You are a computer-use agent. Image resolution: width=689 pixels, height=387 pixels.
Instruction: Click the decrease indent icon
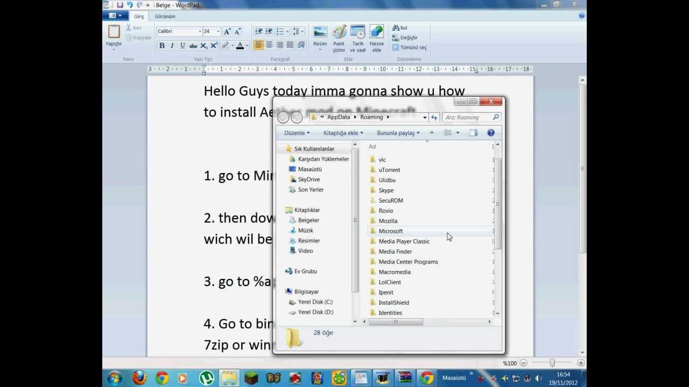click(259, 32)
